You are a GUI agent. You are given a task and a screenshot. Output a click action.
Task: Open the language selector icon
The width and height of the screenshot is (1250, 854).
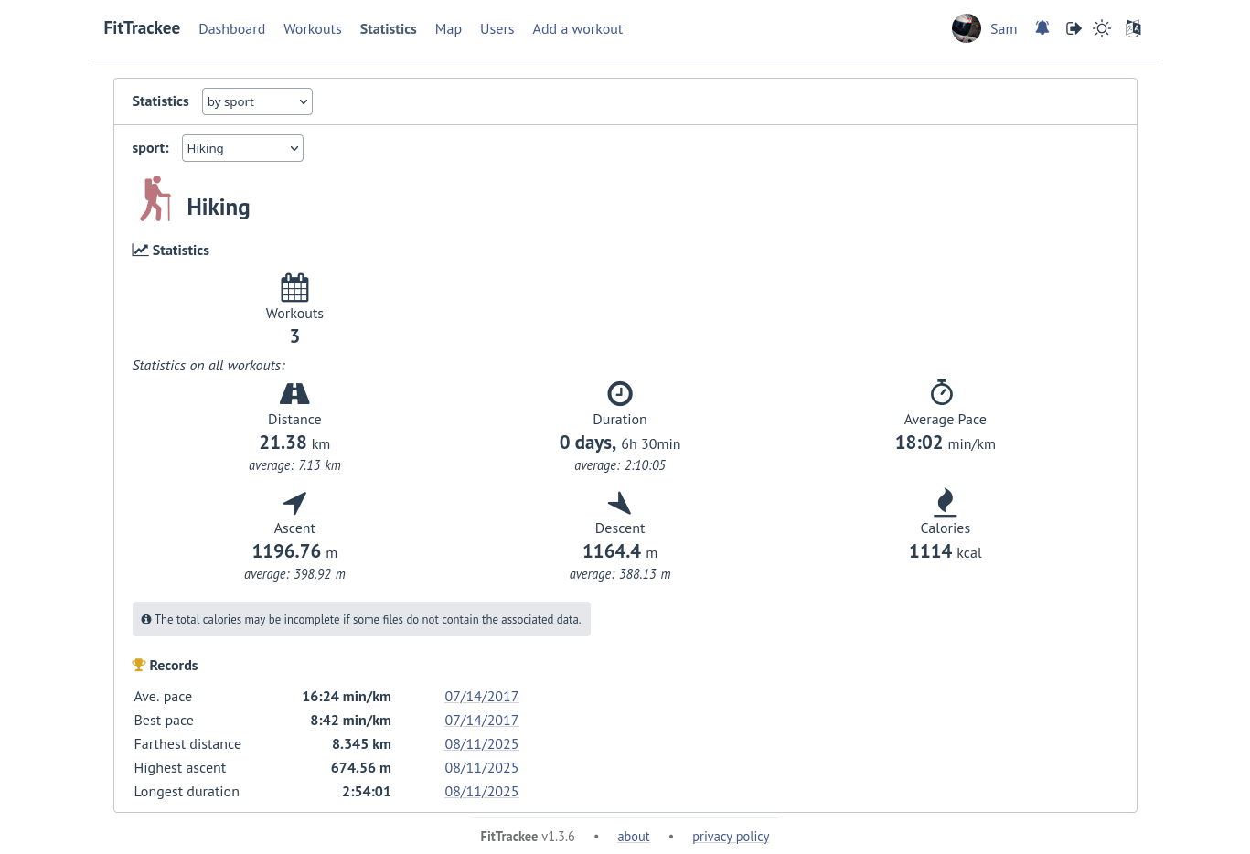1133,28
